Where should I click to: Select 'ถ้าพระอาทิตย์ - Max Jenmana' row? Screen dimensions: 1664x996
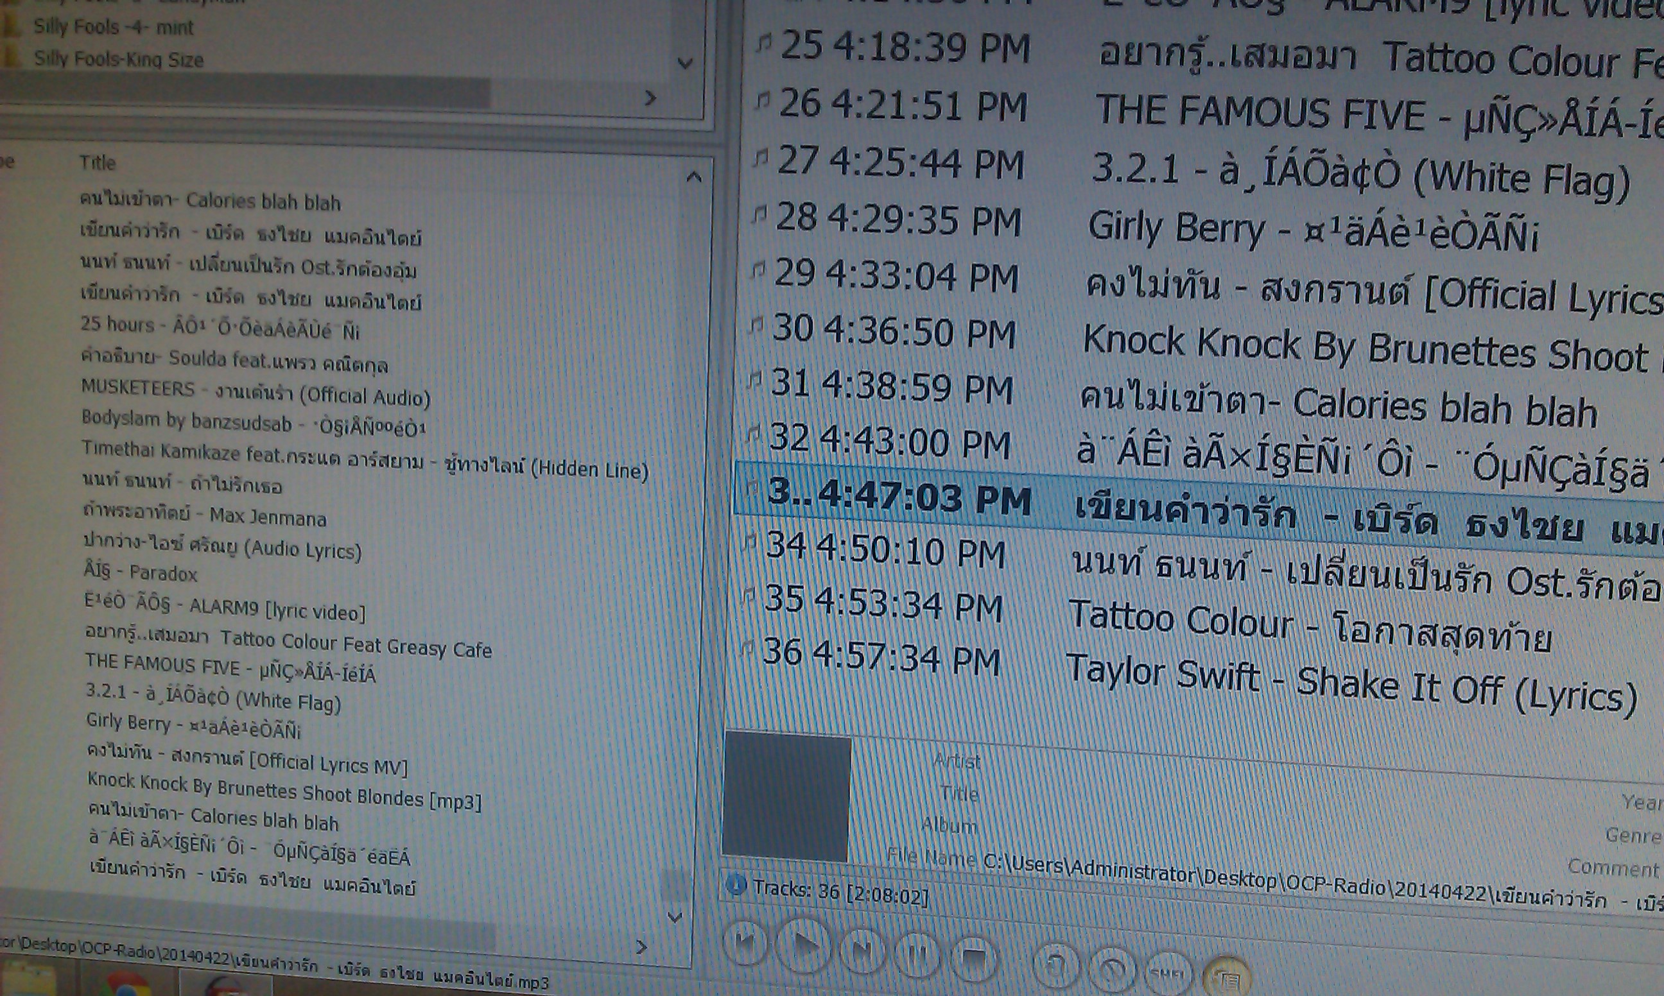(x=204, y=515)
